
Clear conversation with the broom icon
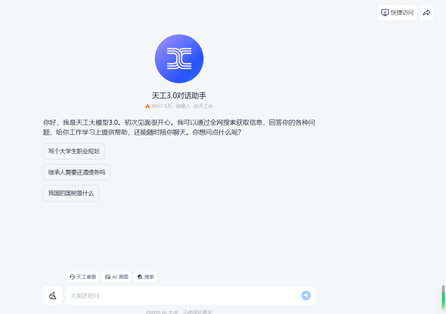53,295
